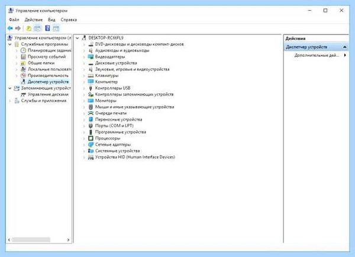Collapse the Диспетчер устройств actions header

click(344, 47)
